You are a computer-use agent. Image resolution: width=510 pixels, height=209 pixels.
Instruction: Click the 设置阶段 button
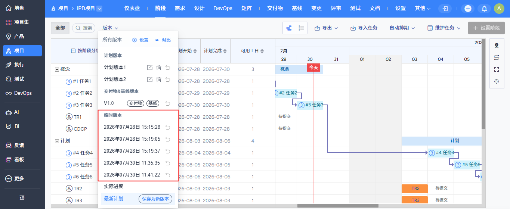point(486,28)
